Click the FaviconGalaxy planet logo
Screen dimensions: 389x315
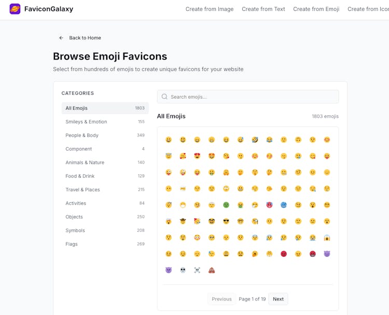15,9
